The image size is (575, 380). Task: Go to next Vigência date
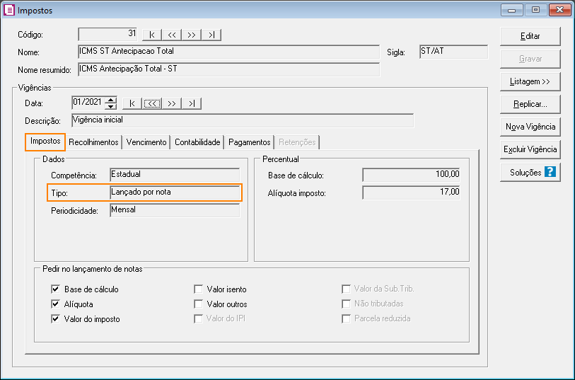click(172, 103)
